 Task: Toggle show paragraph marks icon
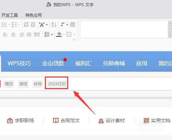(x=63, y=25)
